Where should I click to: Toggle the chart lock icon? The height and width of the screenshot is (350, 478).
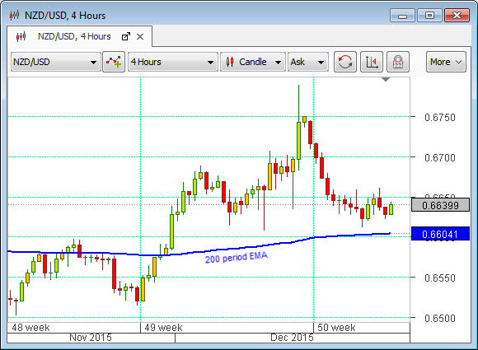398,62
